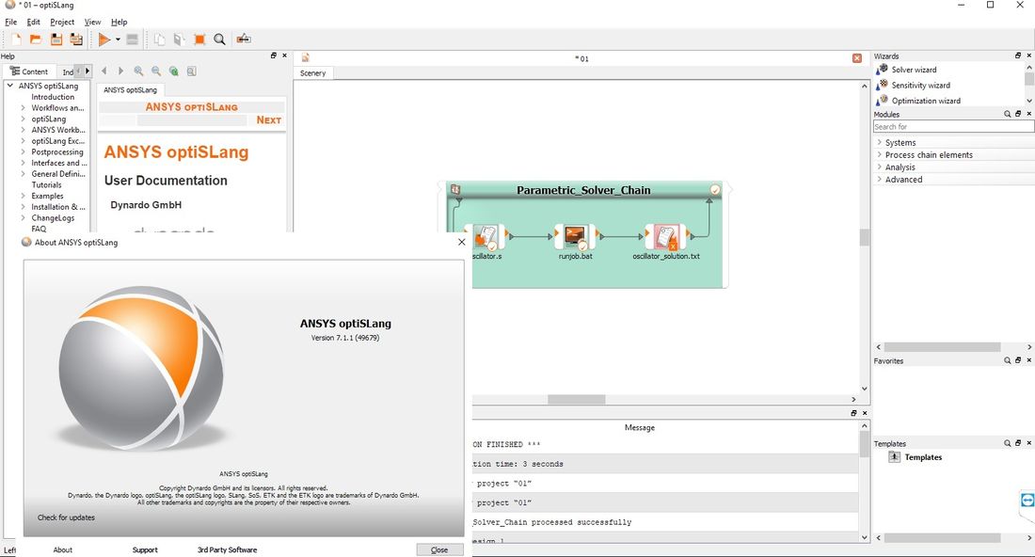
Task: Click the Parametric_Solver_Chain status checkmark
Action: coord(715,190)
